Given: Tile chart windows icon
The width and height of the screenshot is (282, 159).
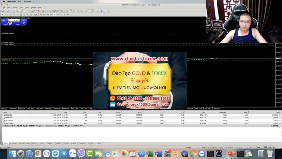Looking at the screenshot, I should pyautogui.click(x=85, y=11).
